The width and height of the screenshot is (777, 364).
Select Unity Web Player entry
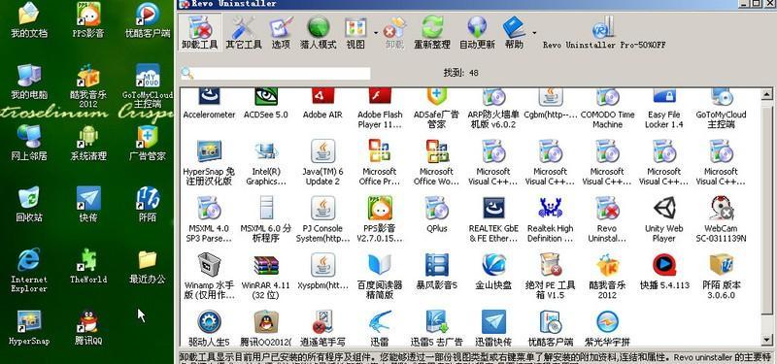(664, 219)
